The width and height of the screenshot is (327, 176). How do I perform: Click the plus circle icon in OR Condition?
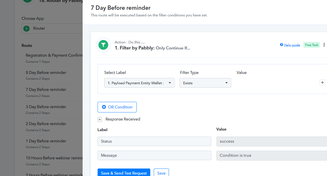pos(104,107)
